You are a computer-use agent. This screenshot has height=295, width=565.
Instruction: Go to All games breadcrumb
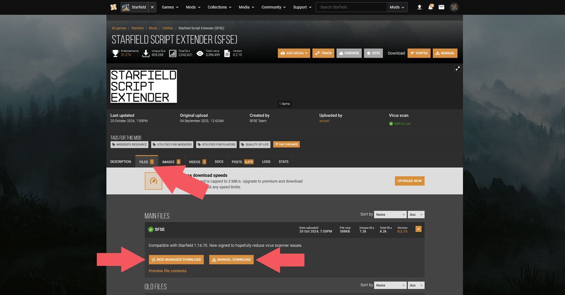[x=119, y=28]
